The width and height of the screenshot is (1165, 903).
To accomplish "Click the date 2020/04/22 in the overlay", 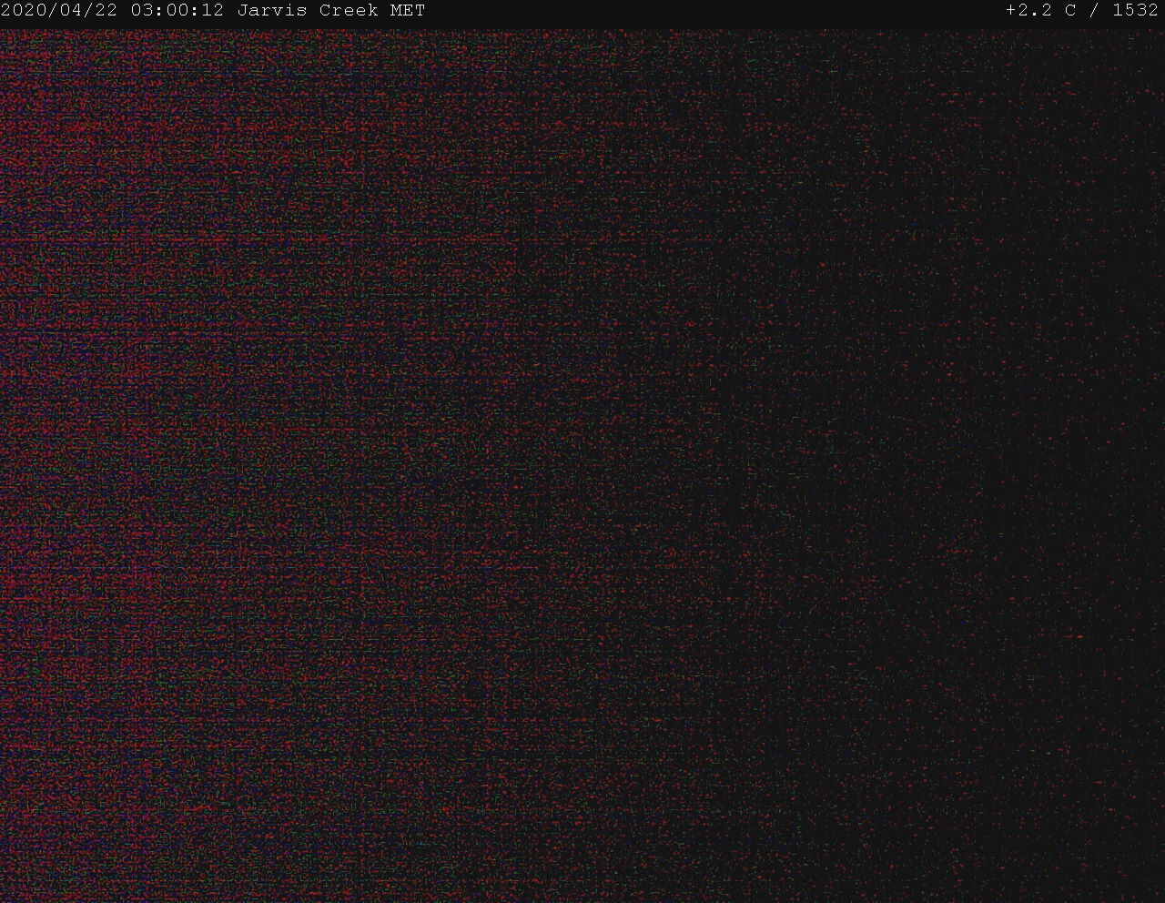I will coord(60,11).
